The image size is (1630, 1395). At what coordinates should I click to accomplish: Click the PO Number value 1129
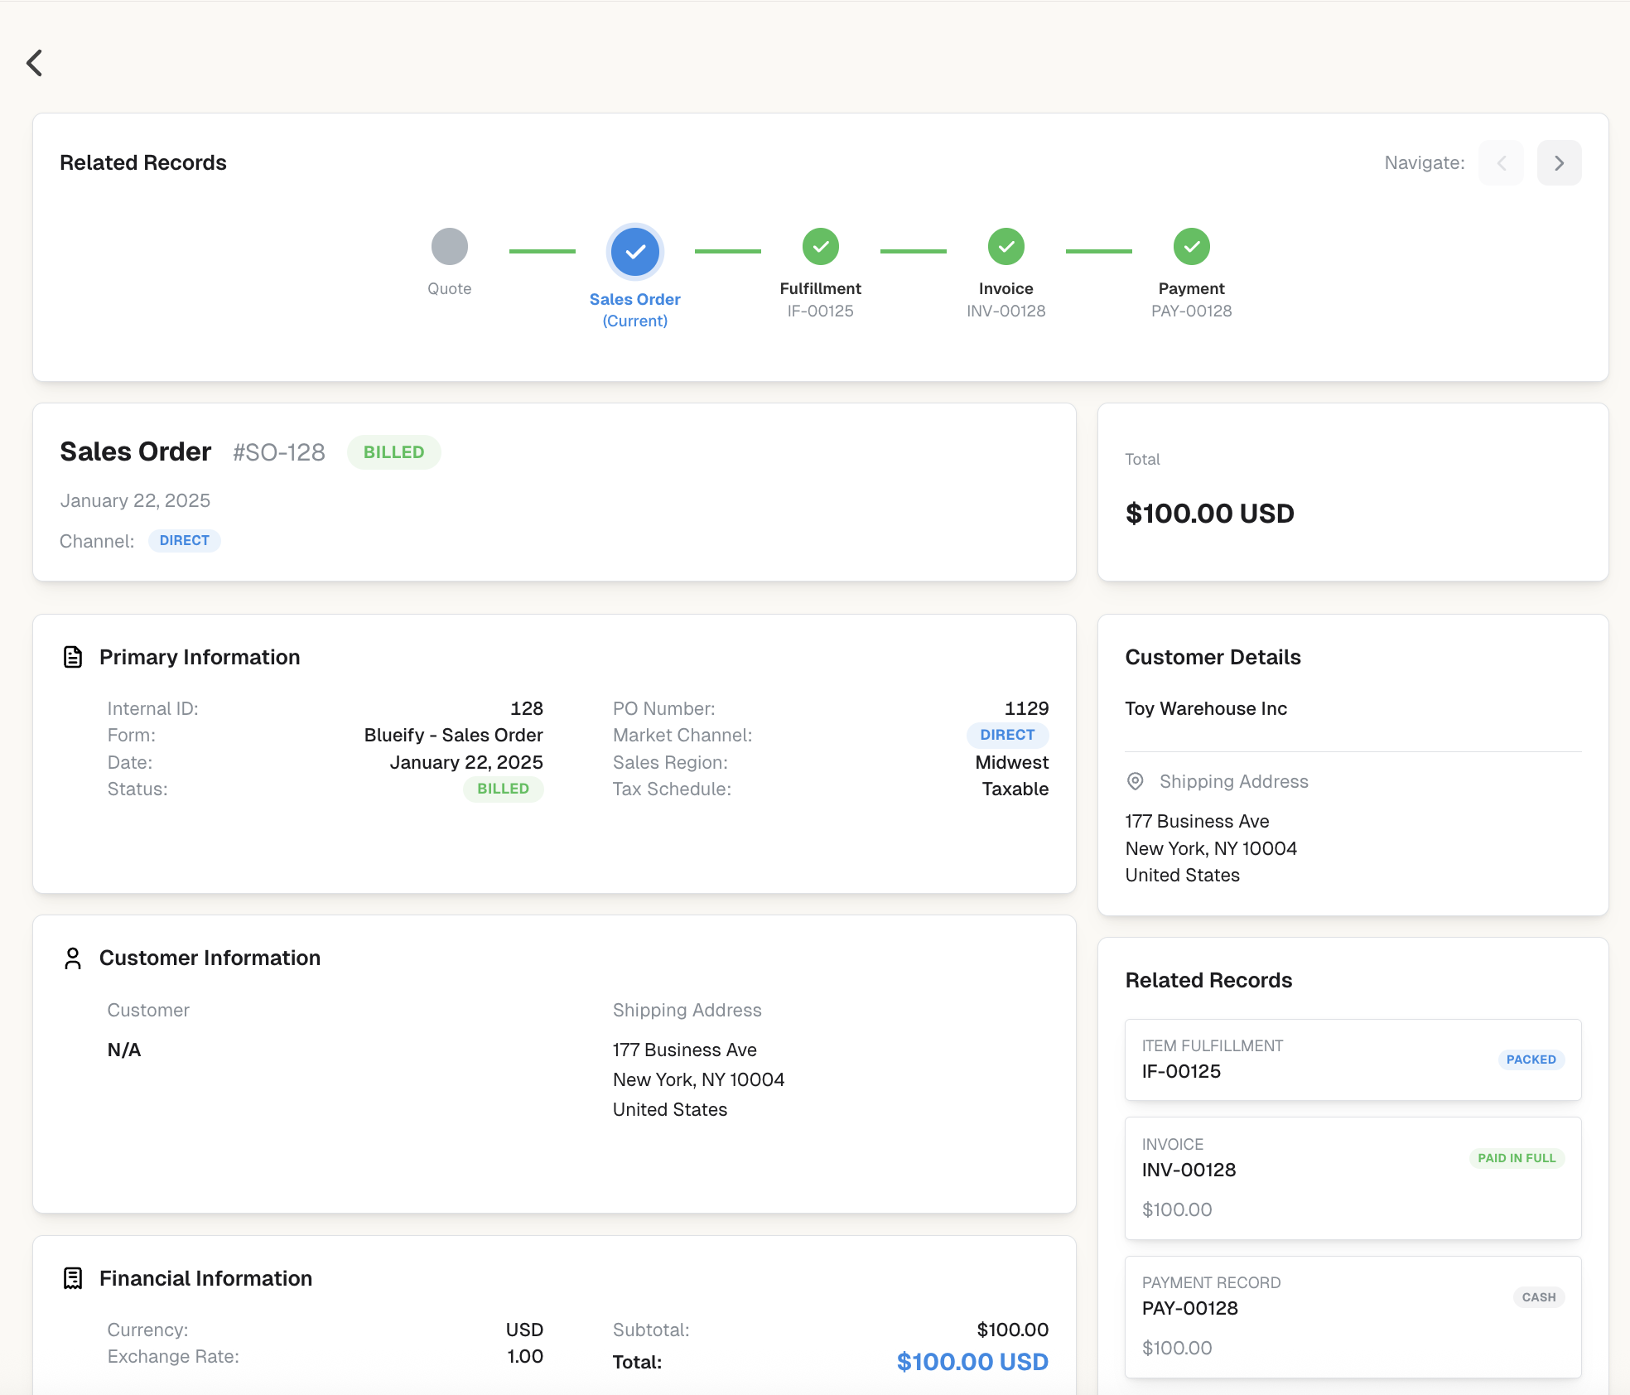[1027, 709]
